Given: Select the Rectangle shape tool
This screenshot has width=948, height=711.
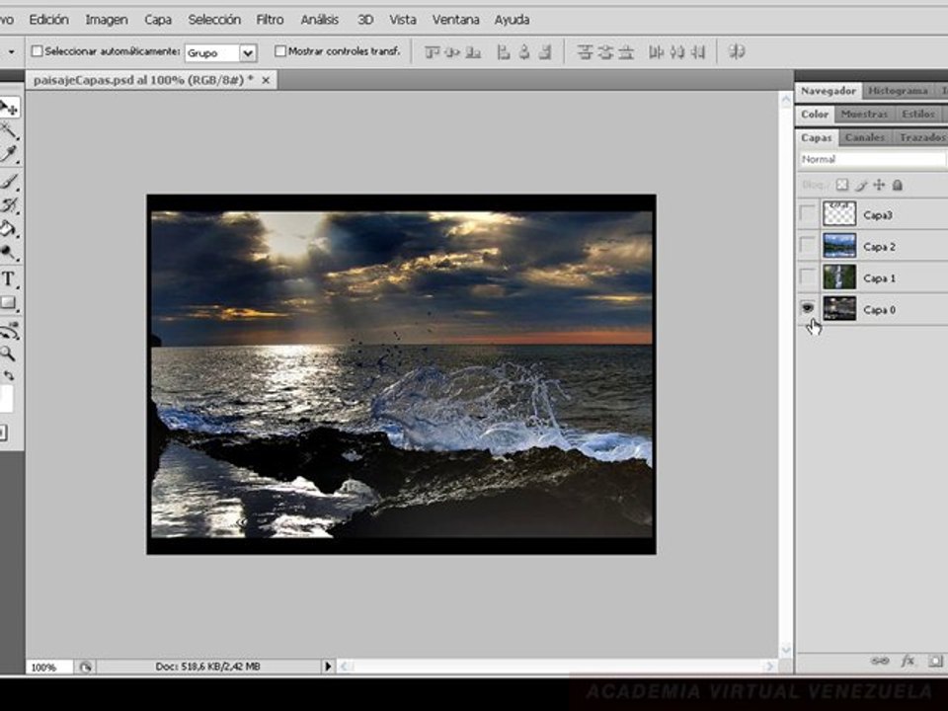Looking at the screenshot, I should tap(8, 303).
